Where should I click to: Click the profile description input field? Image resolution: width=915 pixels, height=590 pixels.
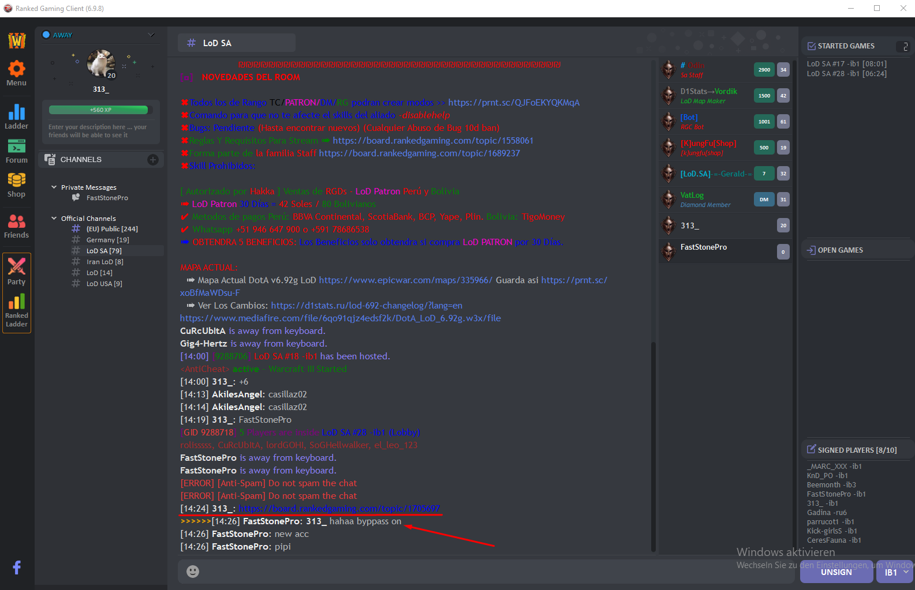click(x=101, y=131)
